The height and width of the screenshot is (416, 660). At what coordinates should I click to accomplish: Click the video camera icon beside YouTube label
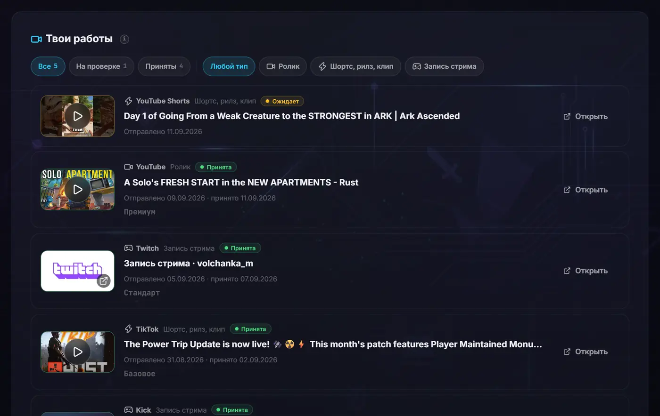(x=128, y=167)
